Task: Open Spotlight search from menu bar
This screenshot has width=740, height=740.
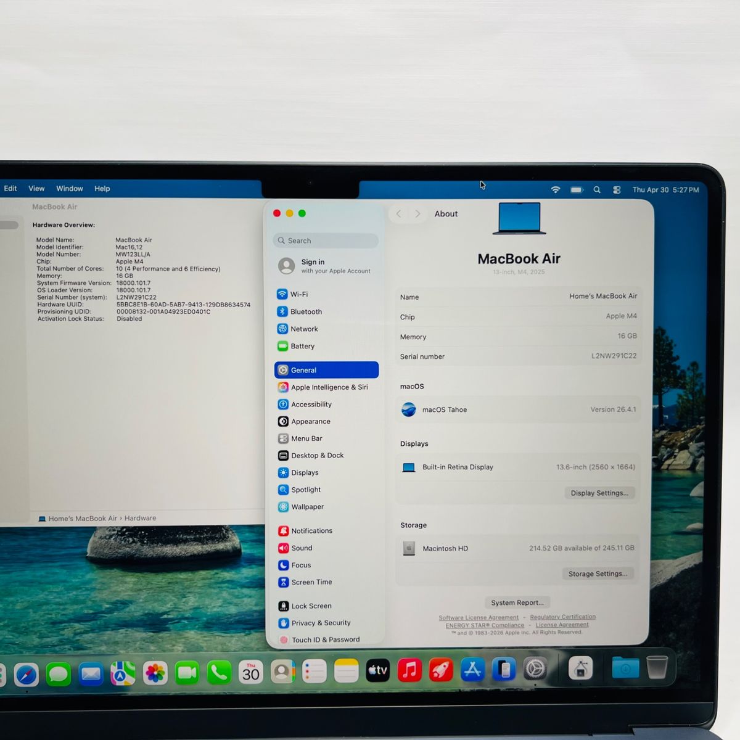Action: click(x=597, y=190)
